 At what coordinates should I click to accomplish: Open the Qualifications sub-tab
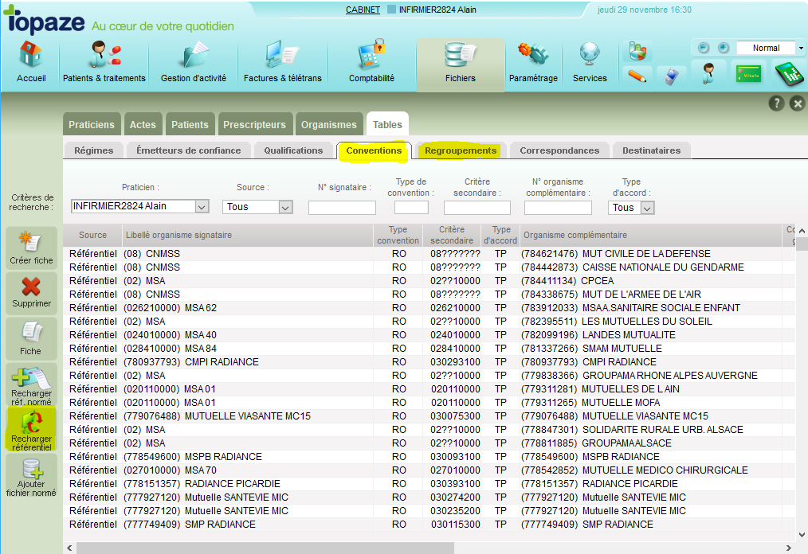pos(294,150)
